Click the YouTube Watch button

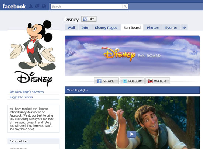click(158, 81)
